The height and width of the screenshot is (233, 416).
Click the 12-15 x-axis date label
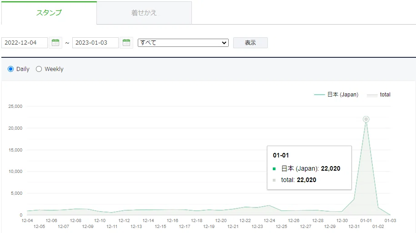(x=160, y=227)
